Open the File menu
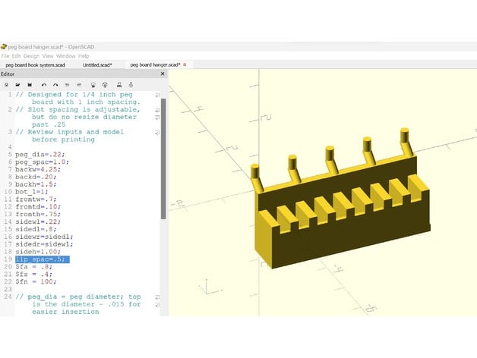Screen dimensions: 477x358 coord(5,56)
